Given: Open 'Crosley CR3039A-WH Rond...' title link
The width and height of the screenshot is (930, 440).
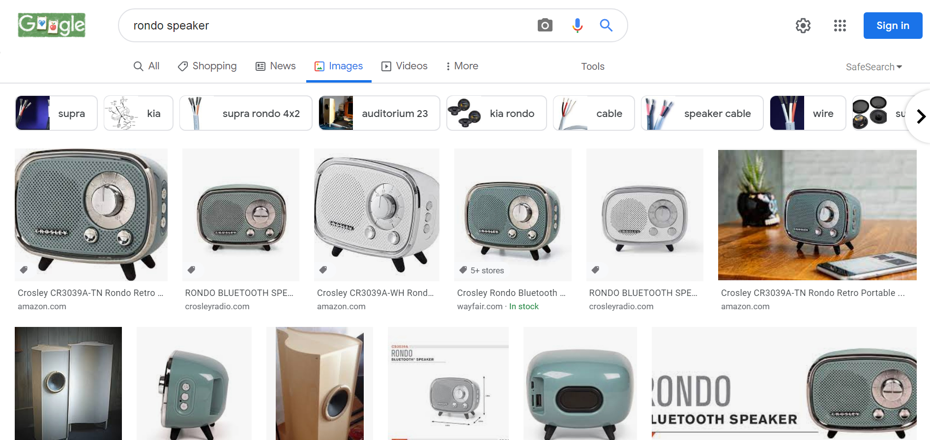Looking at the screenshot, I should tap(376, 293).
